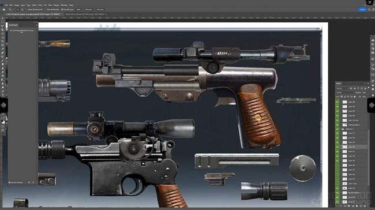Viewport: 375px width, 210px height.
Task: Switch to the second document tab
Action: 85,14
